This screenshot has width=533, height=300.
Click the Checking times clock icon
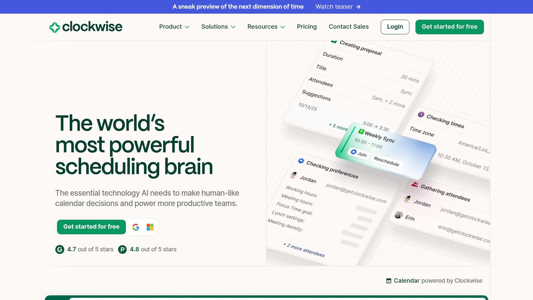[x=421, y=114]
